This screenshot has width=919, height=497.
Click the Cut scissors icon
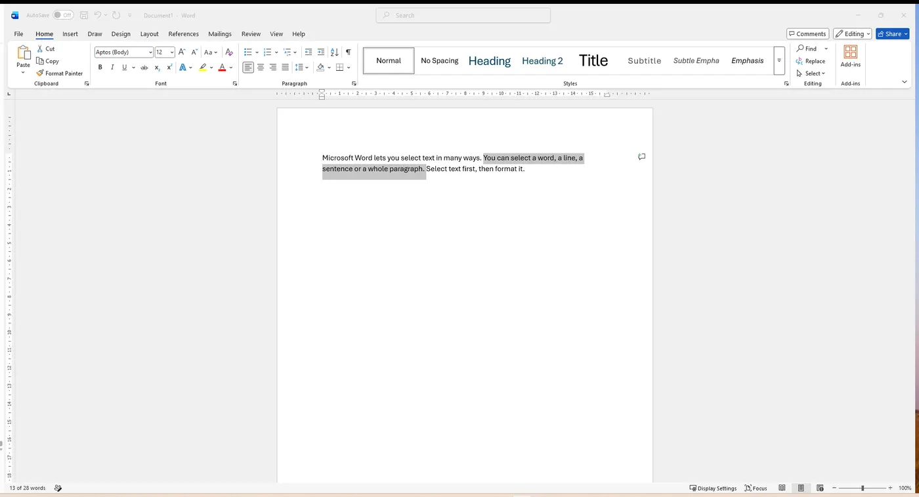tap(40, 49)
